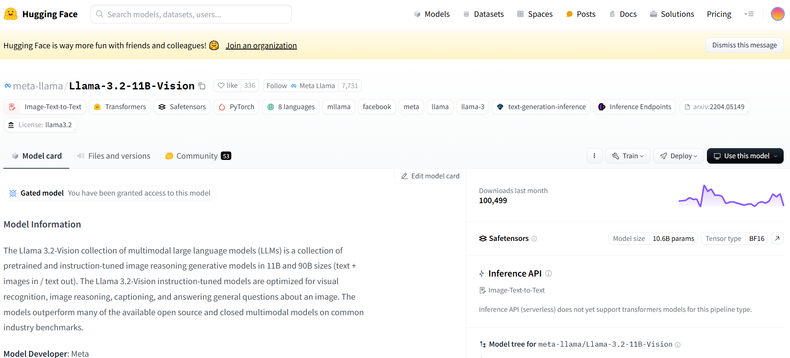Click the BF16 tensor type value
The image size is (790, 358).
coord(757,238)
